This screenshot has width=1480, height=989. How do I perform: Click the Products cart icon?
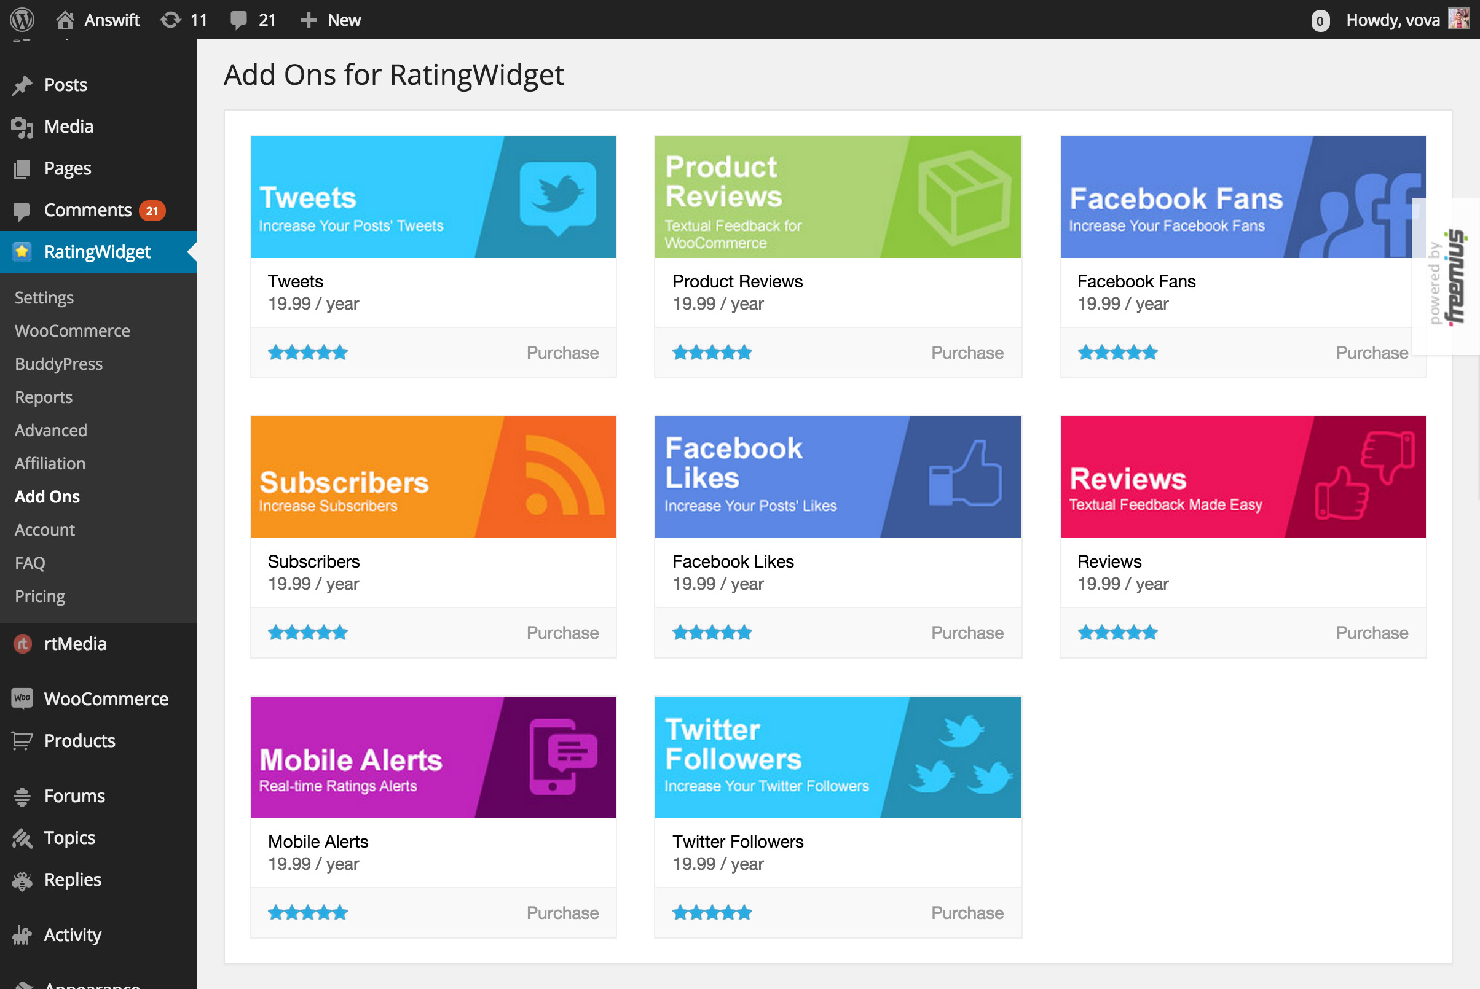point(22,740)
